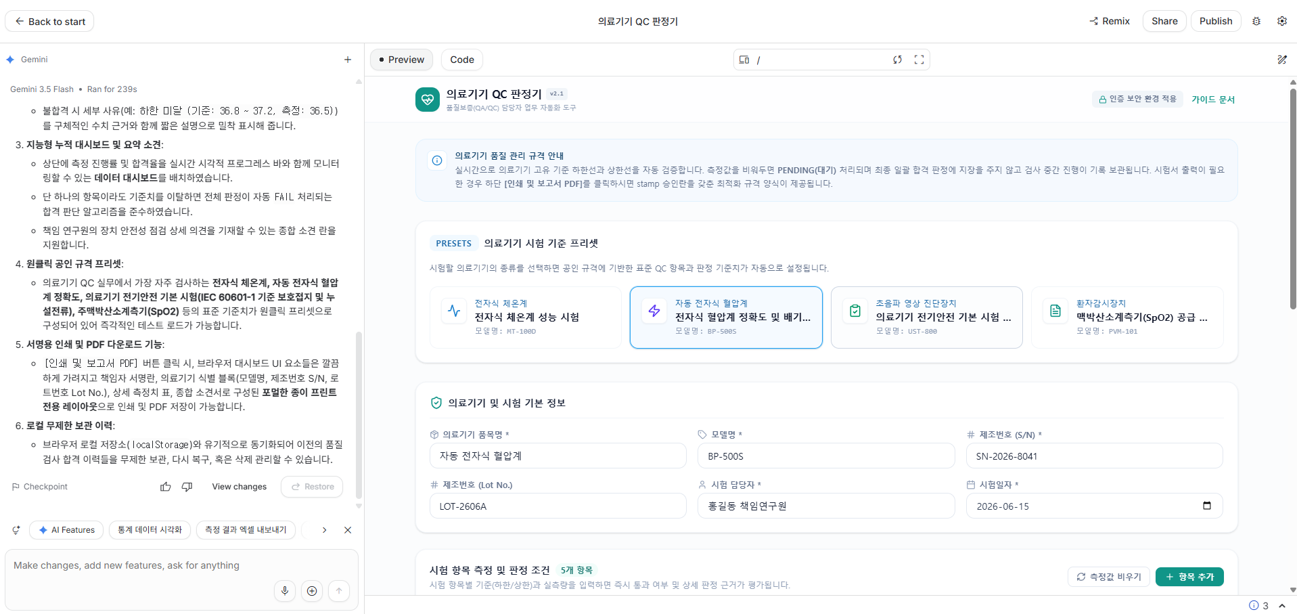Show more suggestions with chevron arrow

pos(325,530)
